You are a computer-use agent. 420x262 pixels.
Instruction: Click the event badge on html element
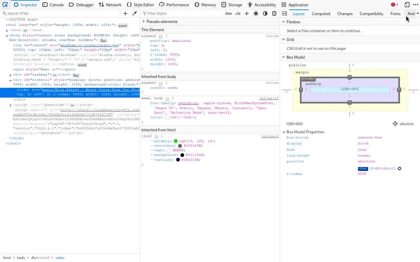click(123, 26)
